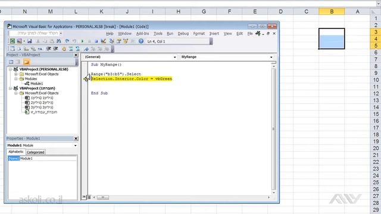
Task: Open Visual Basic Help with the question mark icon
Action: [x=141, y=41]
